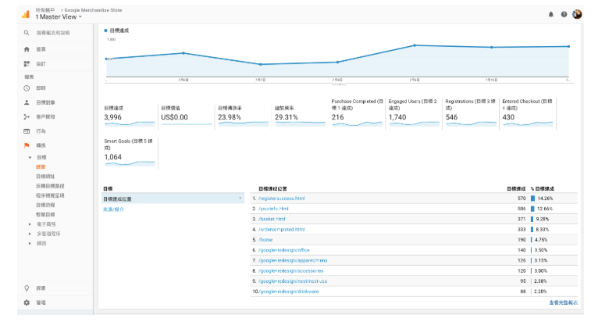Screen dimensions: 591x322
Task: Click the Conversions (轉換) orange flag icon
Action: [27, 145]
